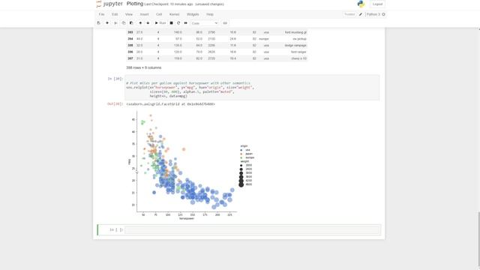Screen dimensions: 480x270
Task: Click the Jupyter logo
Action: pos(109,4)
